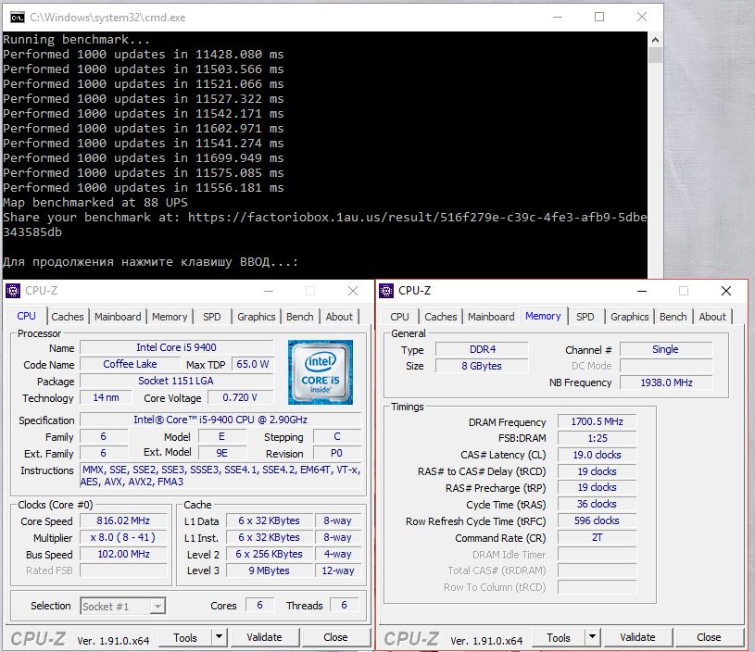Click the Channel # value 'Single'

[x=665, y=349]
